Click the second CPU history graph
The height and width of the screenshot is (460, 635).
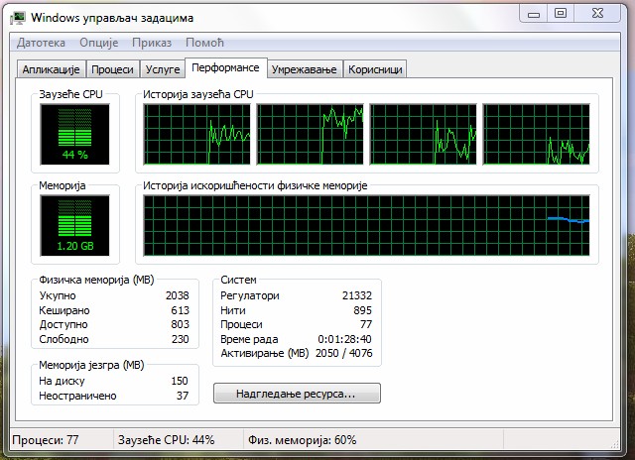pos(311,134)
